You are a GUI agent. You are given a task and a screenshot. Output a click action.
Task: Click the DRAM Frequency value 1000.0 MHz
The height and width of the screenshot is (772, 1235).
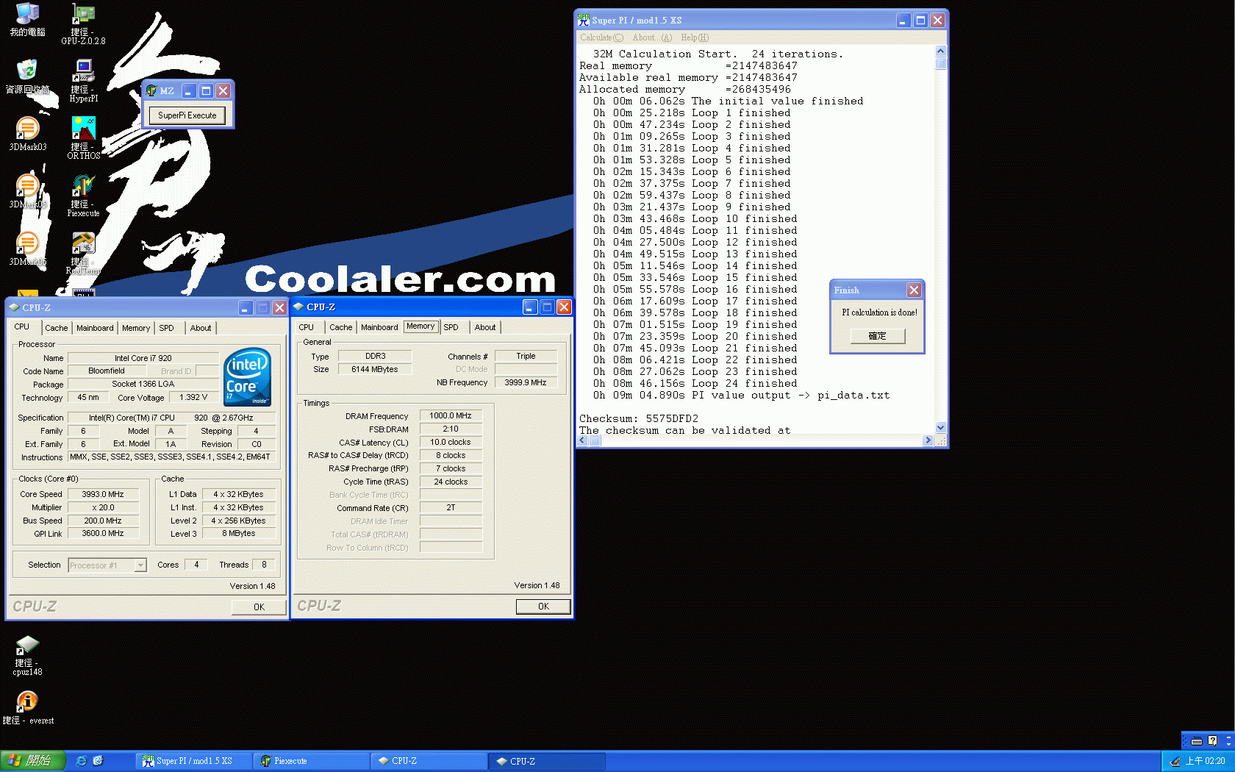pos(451,415)
